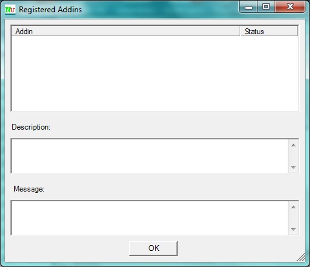Focus the Description text box
The height and width of the screenshot is (267, 310).
[x=150, y=156]
